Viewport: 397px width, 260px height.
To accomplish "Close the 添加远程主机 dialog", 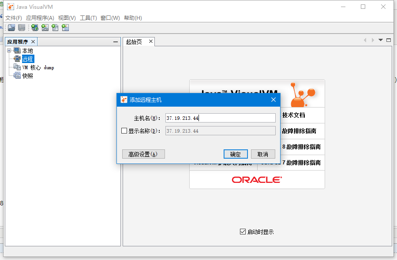I will pyautogui.click(x=273, y=100).
